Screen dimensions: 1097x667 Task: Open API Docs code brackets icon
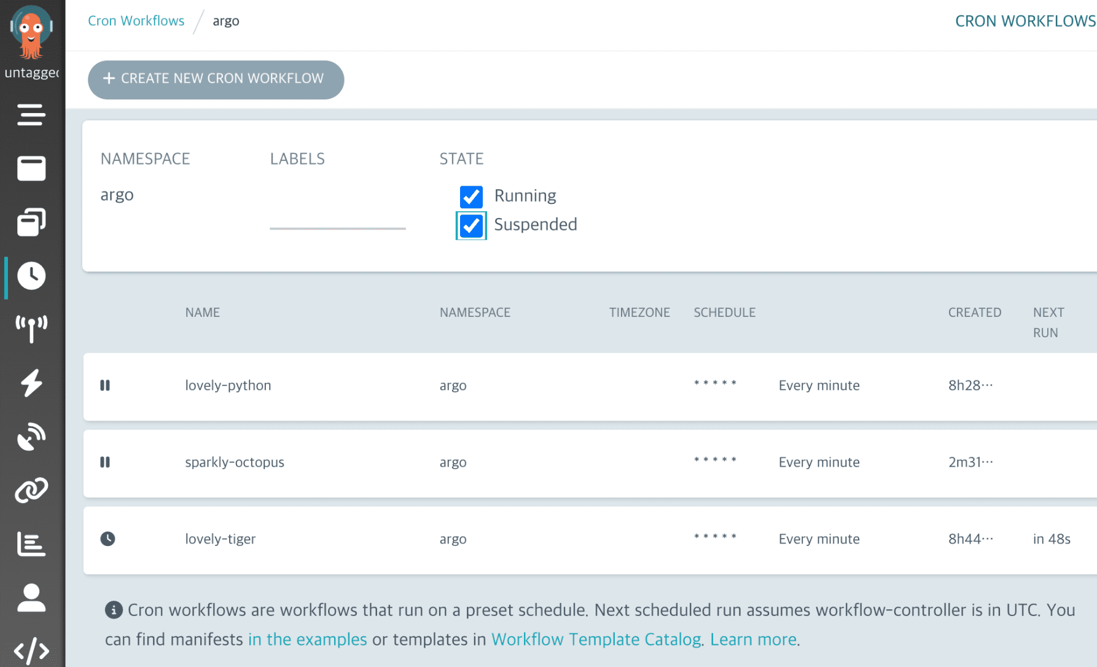pyautogui.click(x=31, y=651)
